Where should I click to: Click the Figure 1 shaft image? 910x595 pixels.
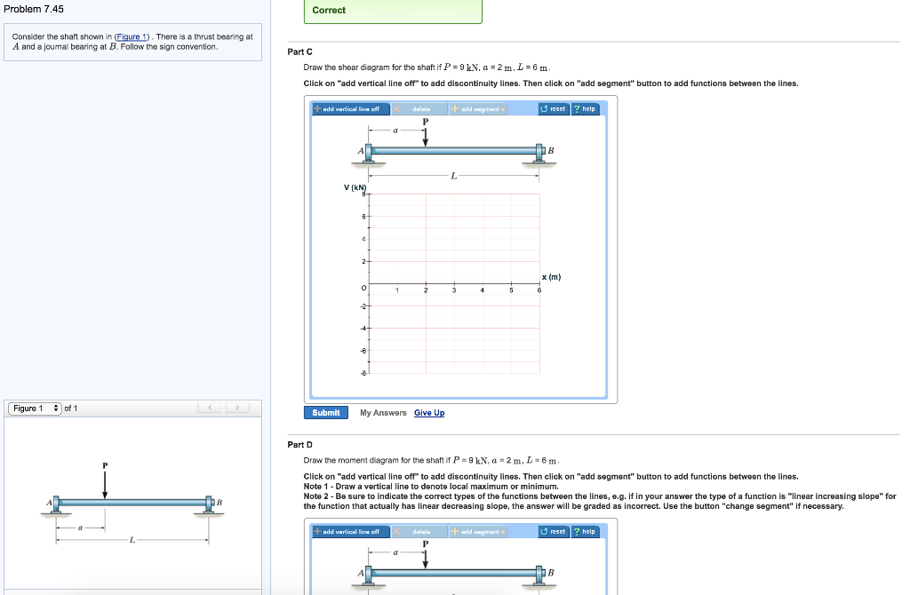coord(132,504)
